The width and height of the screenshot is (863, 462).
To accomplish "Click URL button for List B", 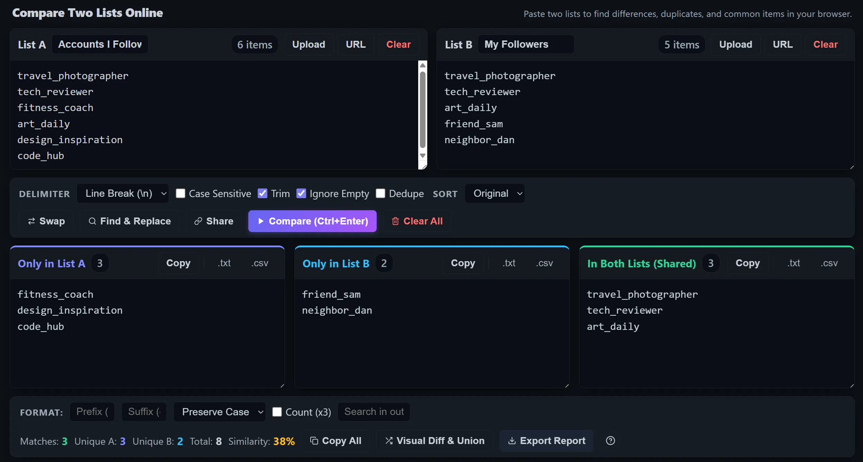I will pyautogui.click(x=783, y=44).
